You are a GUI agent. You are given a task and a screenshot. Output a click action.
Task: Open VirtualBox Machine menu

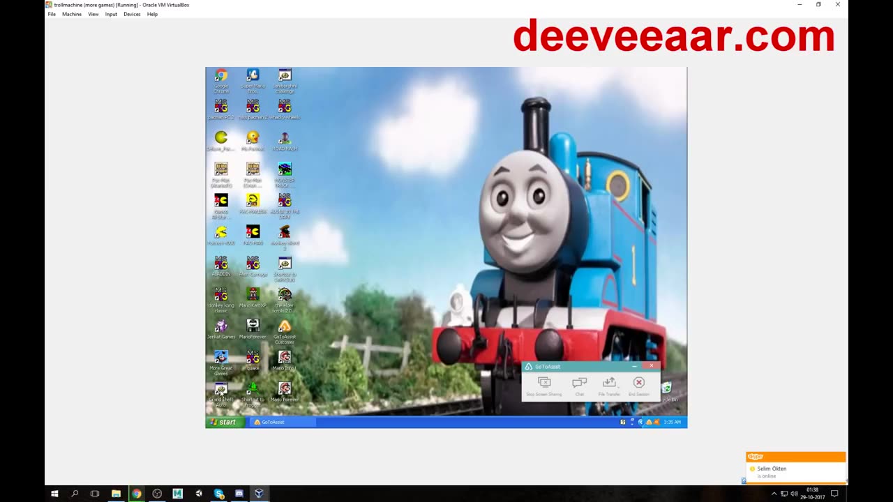(72, 14)
